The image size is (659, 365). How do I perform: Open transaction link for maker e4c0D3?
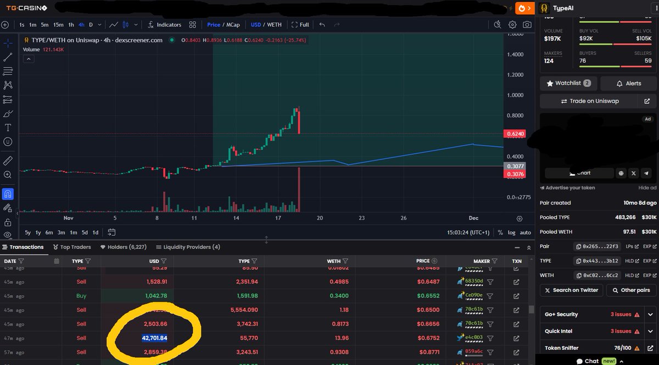point(516,338)
